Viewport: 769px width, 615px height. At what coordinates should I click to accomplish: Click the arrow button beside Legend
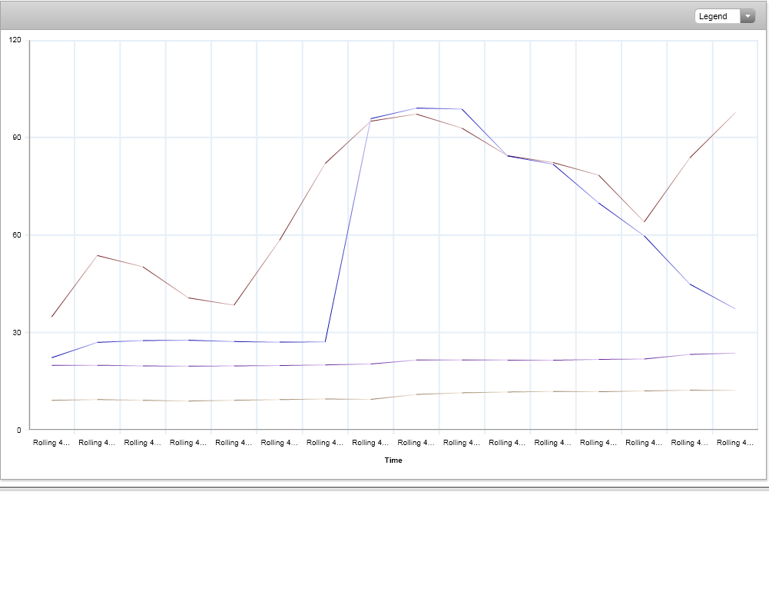click(747, 16)
